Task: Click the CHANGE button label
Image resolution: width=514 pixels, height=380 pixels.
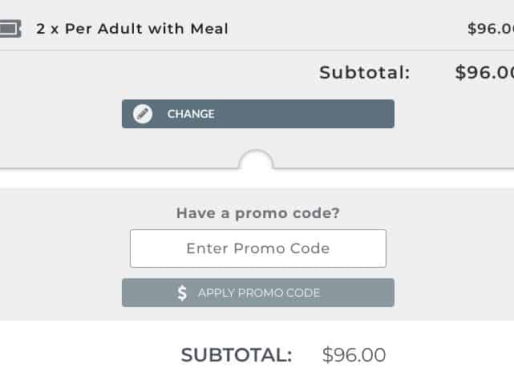Action: (191, 114)
